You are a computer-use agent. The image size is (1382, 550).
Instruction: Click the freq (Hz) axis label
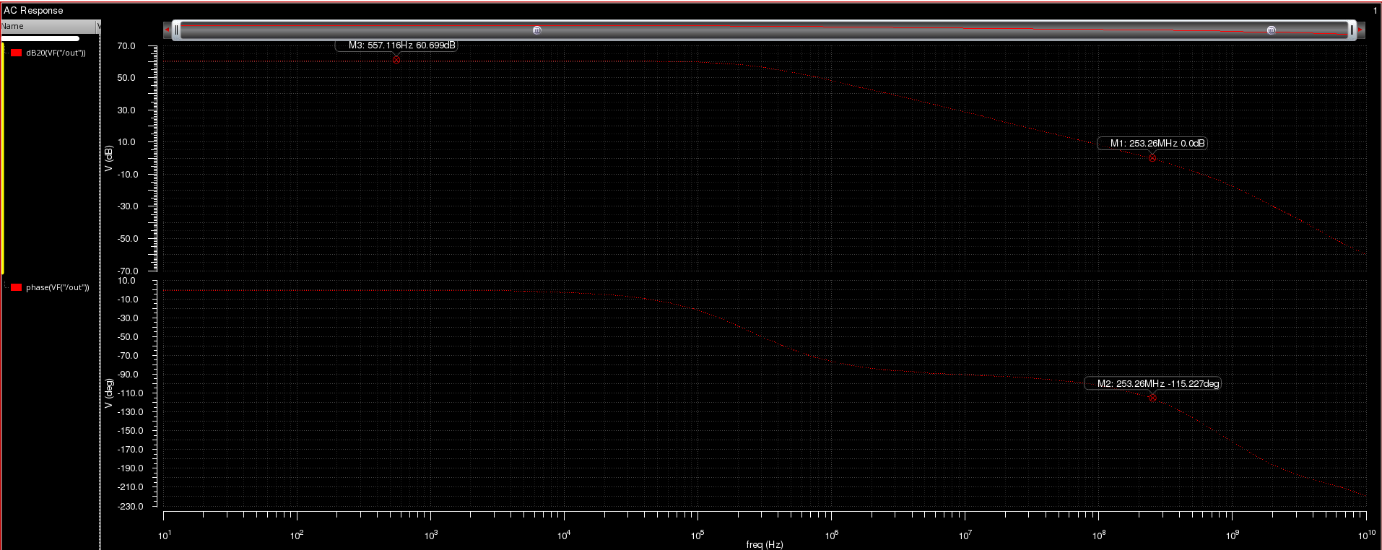click(764, 544)
